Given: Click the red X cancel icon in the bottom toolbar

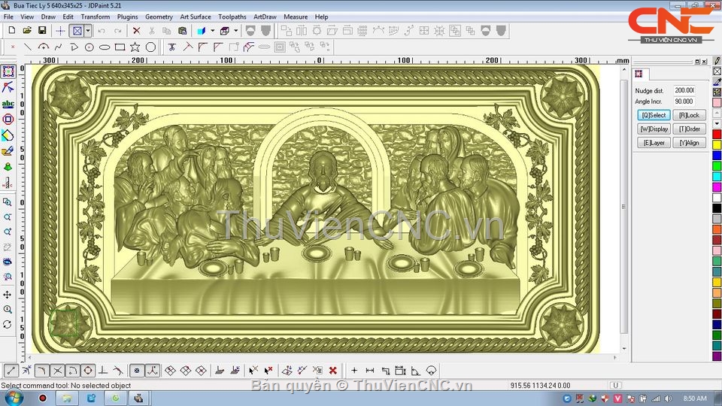Looking at the screenshot, I should pyautogui.click(x=333, y=371).
